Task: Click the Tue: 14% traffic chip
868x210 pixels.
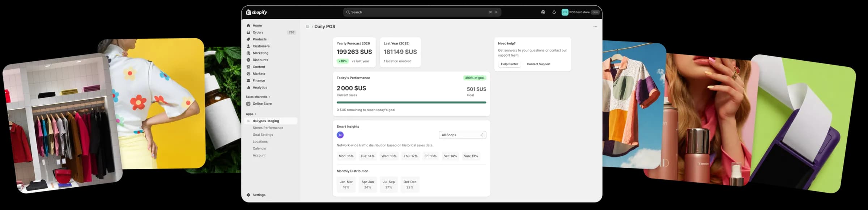Action: [x=367, y=156]
